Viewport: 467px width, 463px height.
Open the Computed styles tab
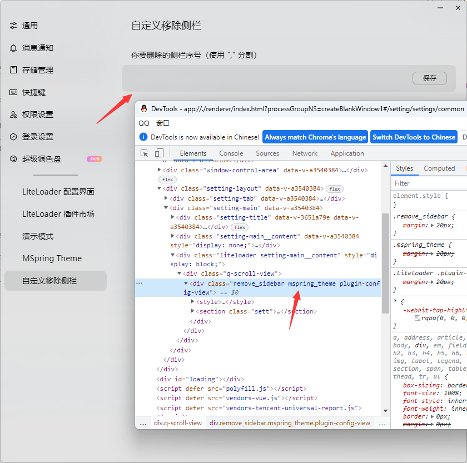440,168
